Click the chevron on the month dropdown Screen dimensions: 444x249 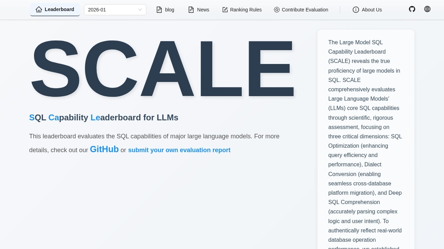(x=140, y=10)
